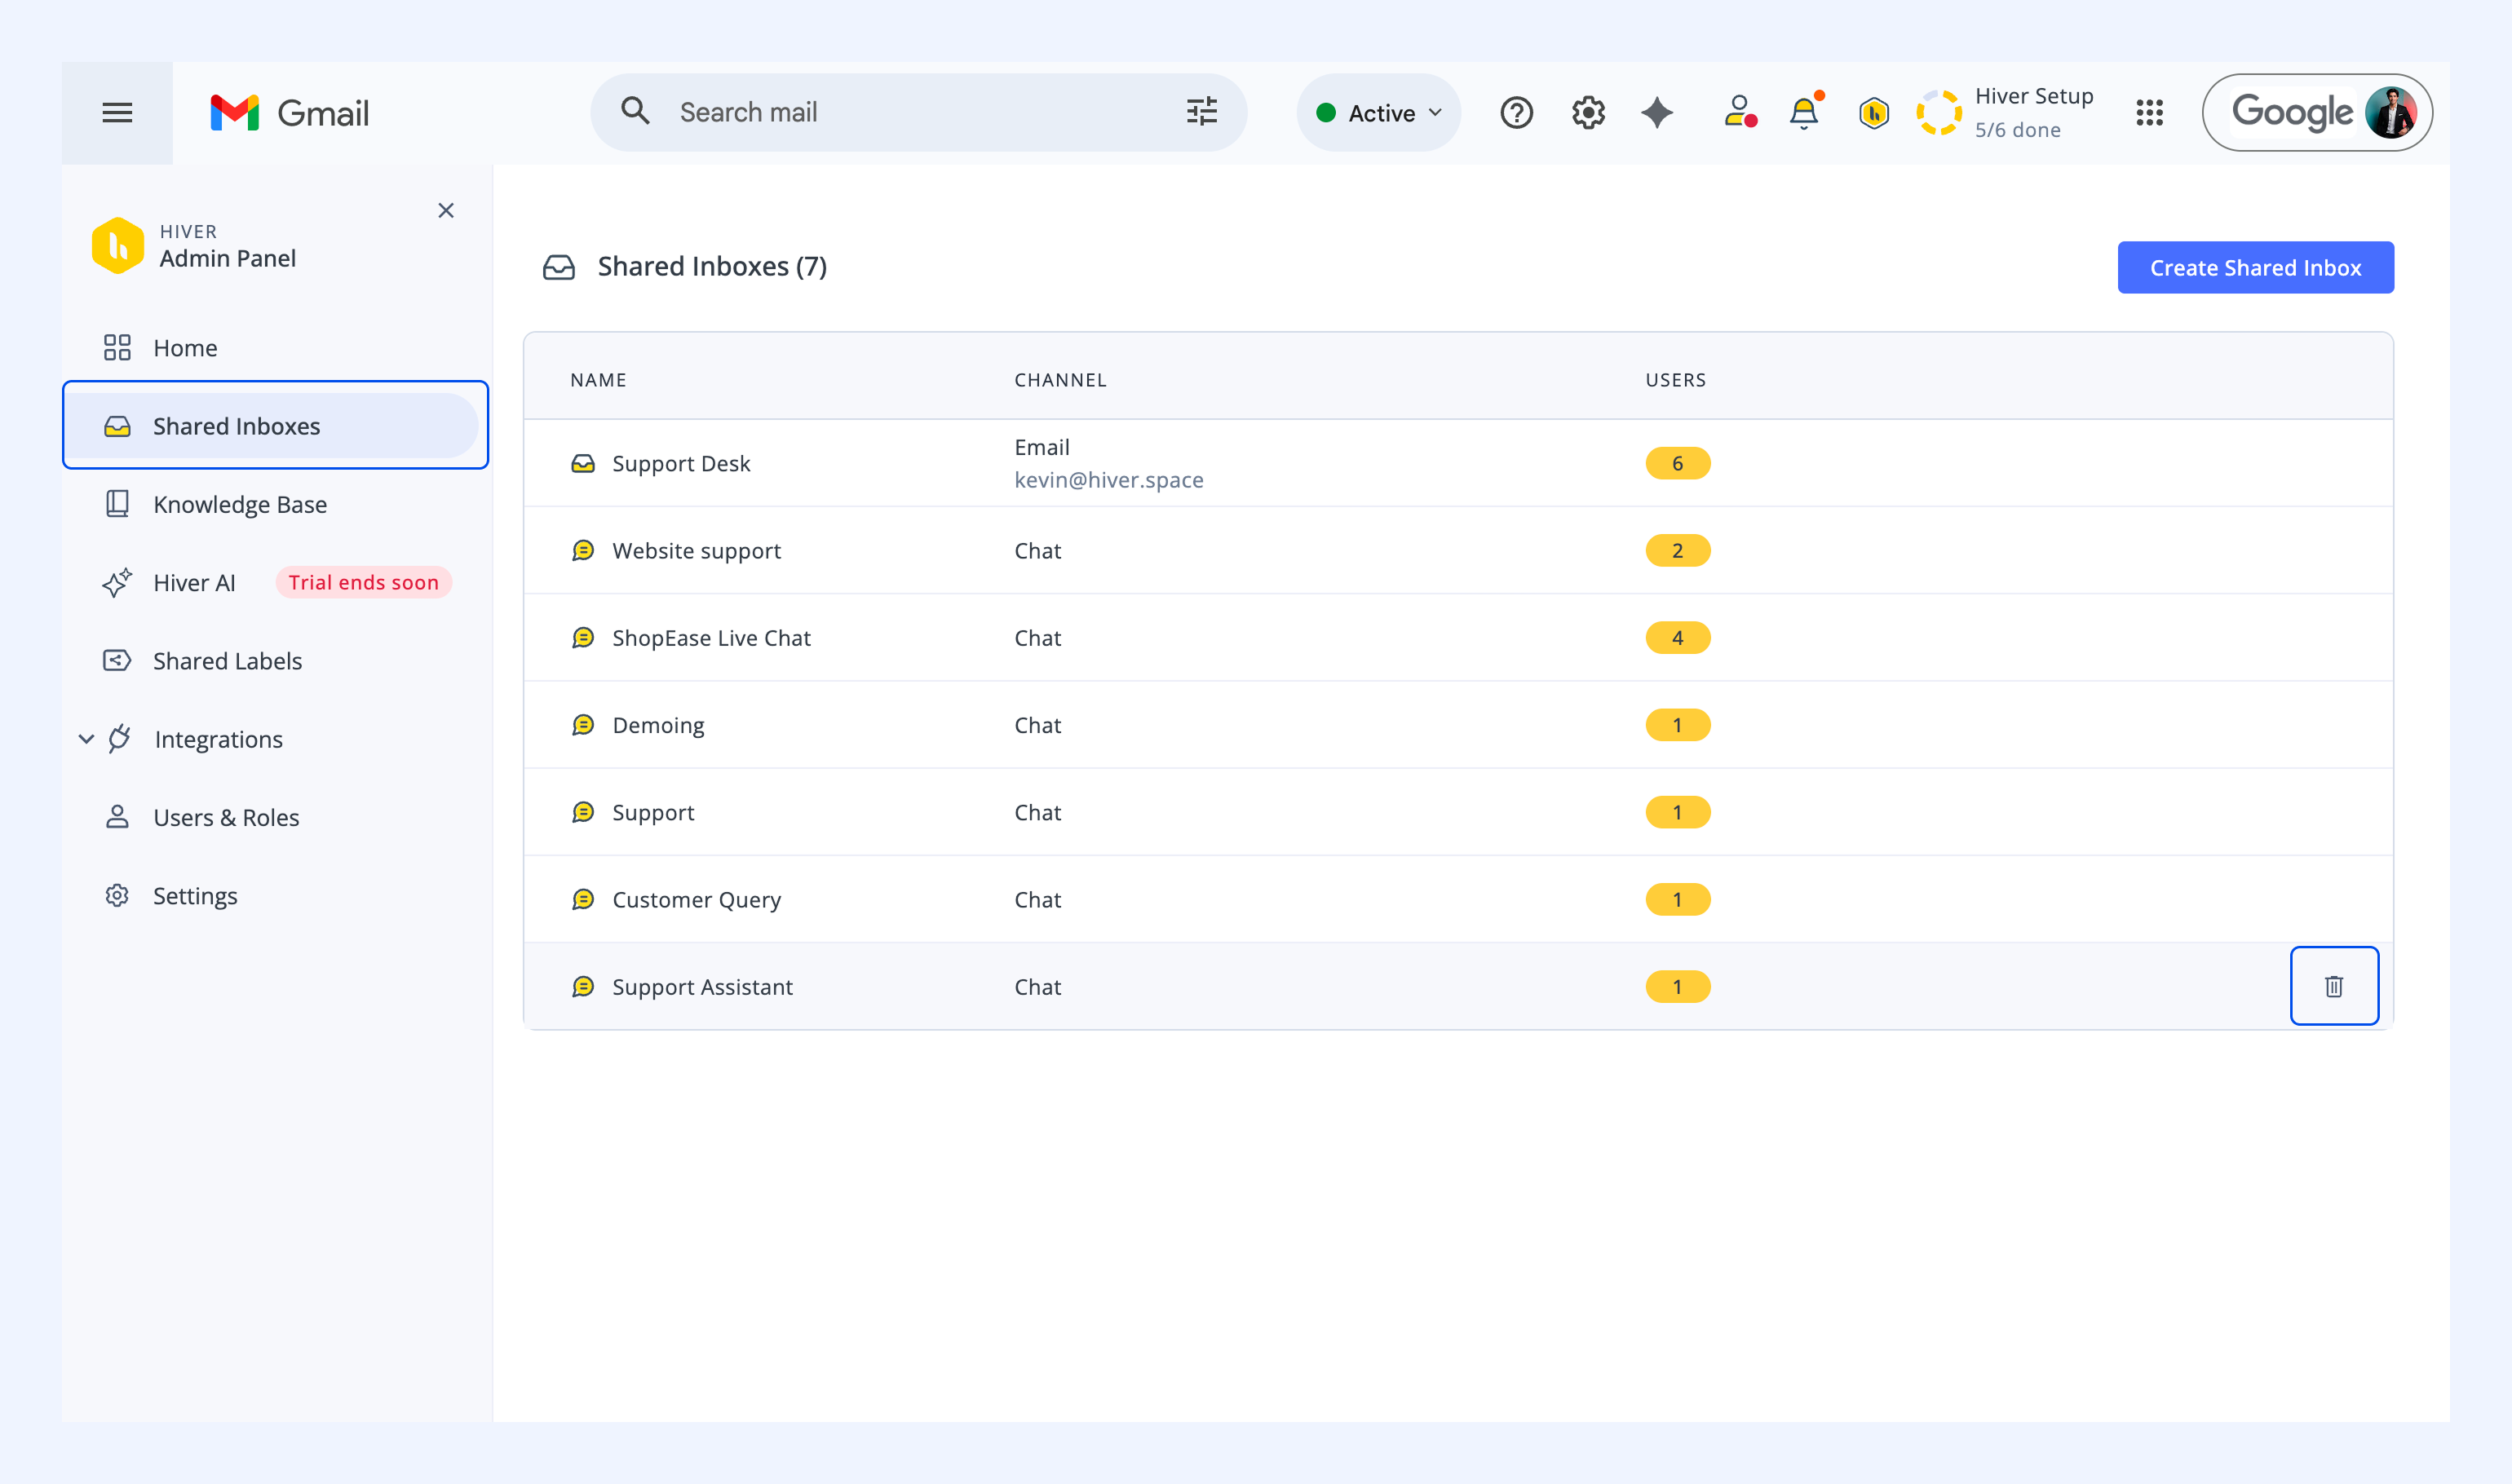The width and height of the screenshot is (2512, 1484).
Task: Open Hiver notifications bell
Action: tap(1805, 112)
